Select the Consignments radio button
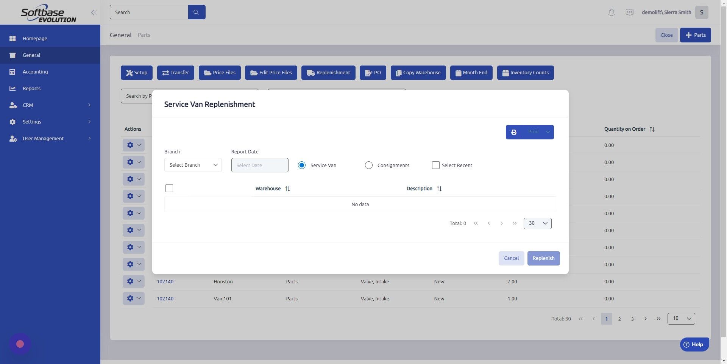The image size is (727, 364). tap(368, 165)
